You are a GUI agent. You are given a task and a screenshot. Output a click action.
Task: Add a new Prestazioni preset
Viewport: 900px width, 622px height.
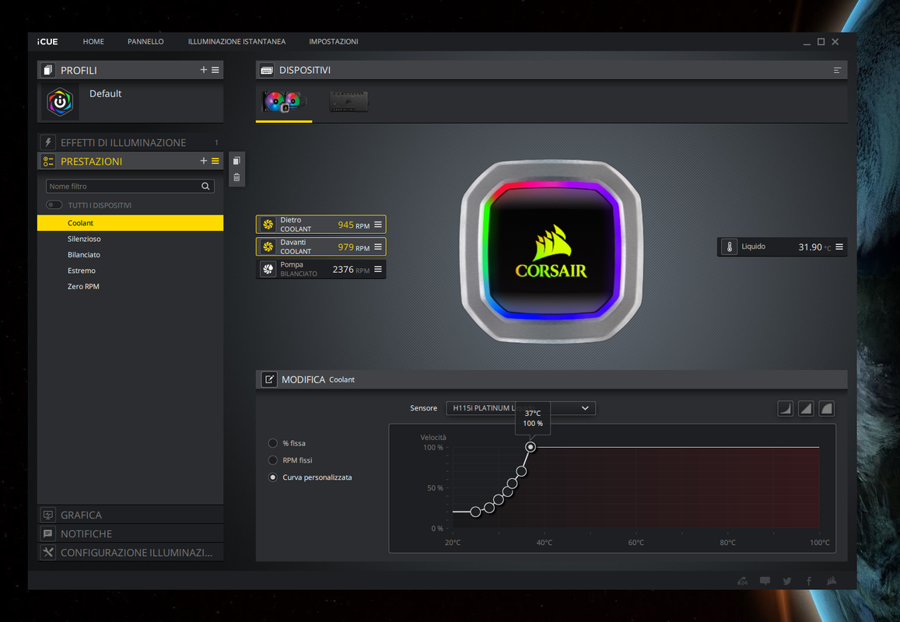[203, 161]
